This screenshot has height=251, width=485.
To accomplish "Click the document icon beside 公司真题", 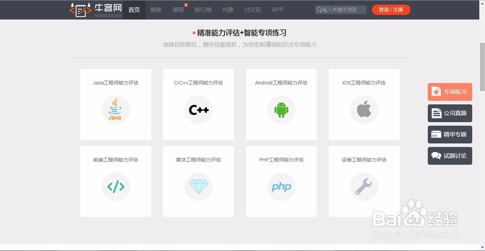I will click(x=436, y=113).
